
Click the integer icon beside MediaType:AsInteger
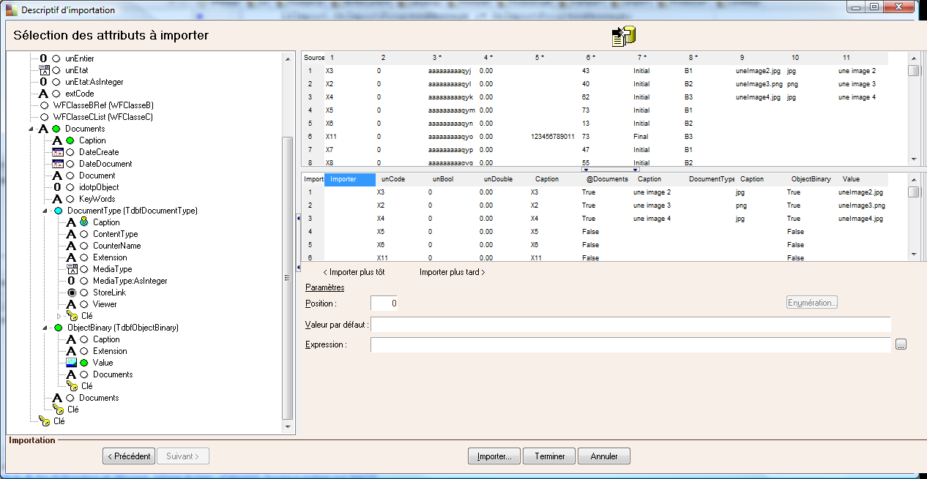[x=71, y=281]
